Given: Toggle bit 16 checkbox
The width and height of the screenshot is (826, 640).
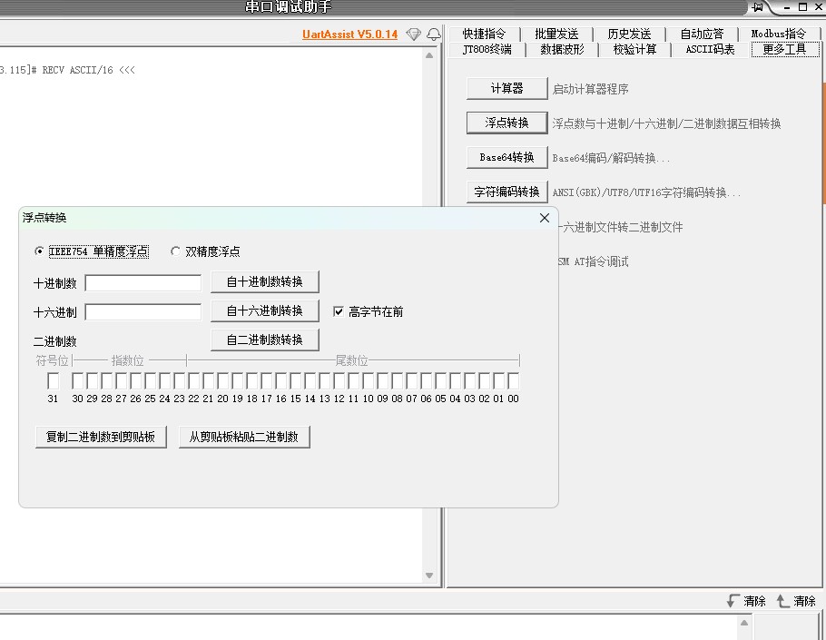Looking at the screenshot, I should coord(280,381).
